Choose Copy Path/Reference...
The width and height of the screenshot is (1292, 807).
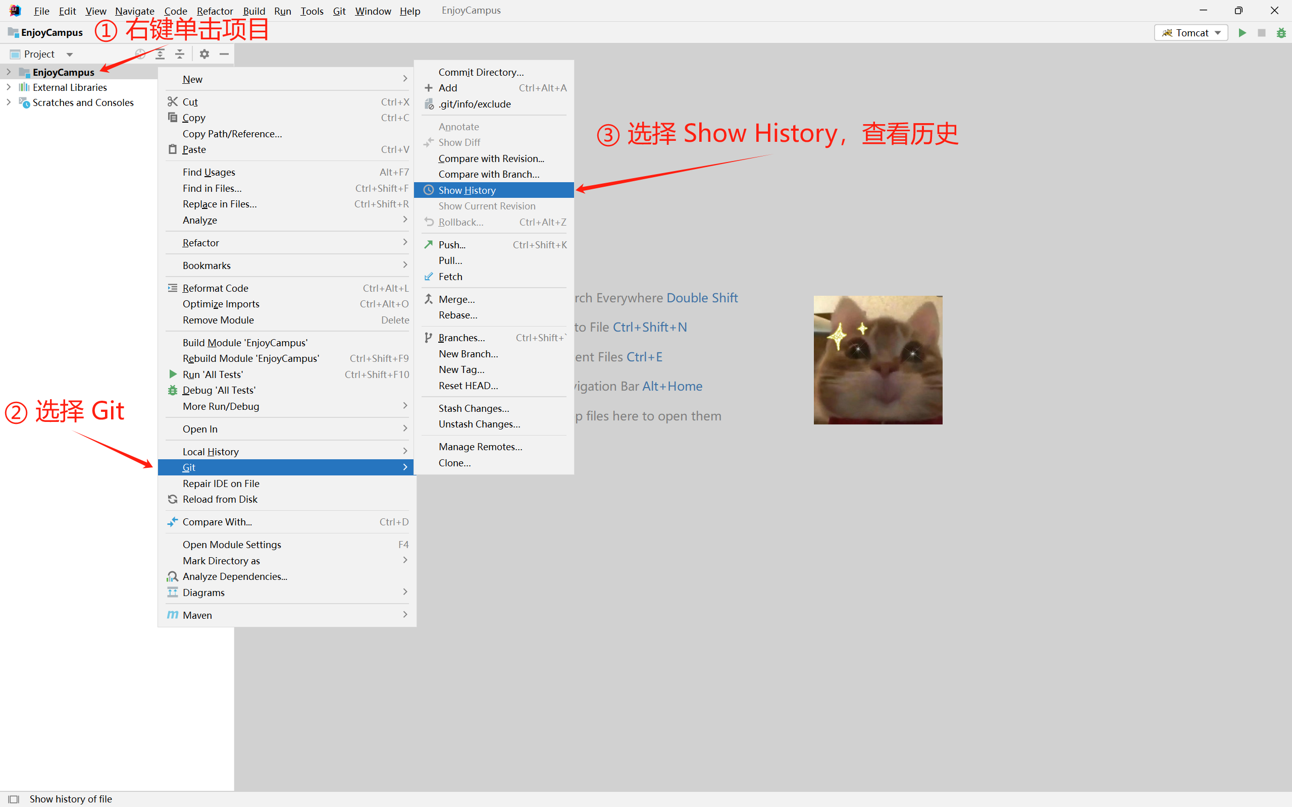pos(287,133)
